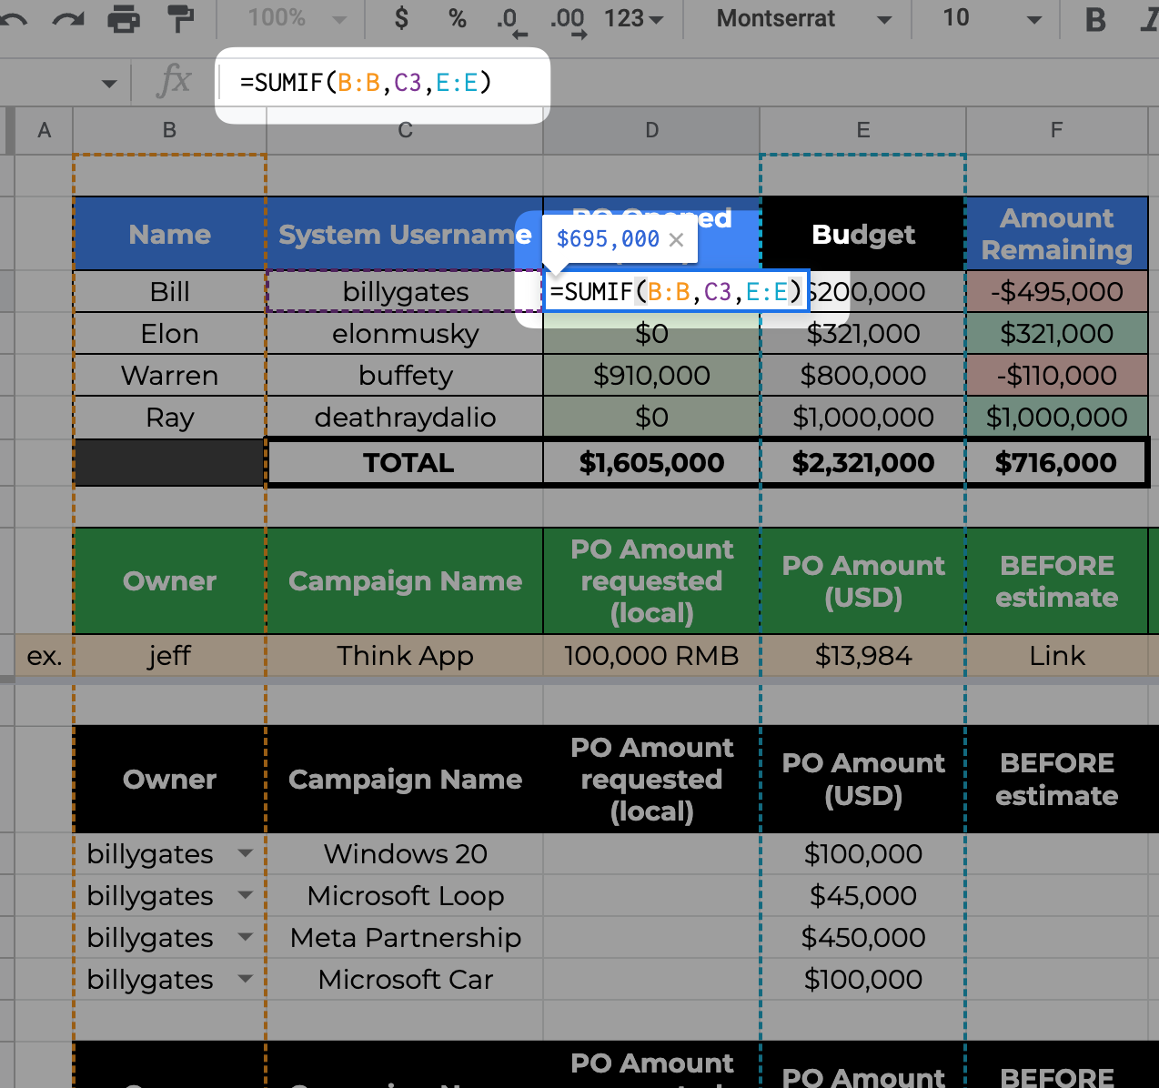Click the $1,605,000 total cell
1159x1088 pixels.
click(651, 462)
